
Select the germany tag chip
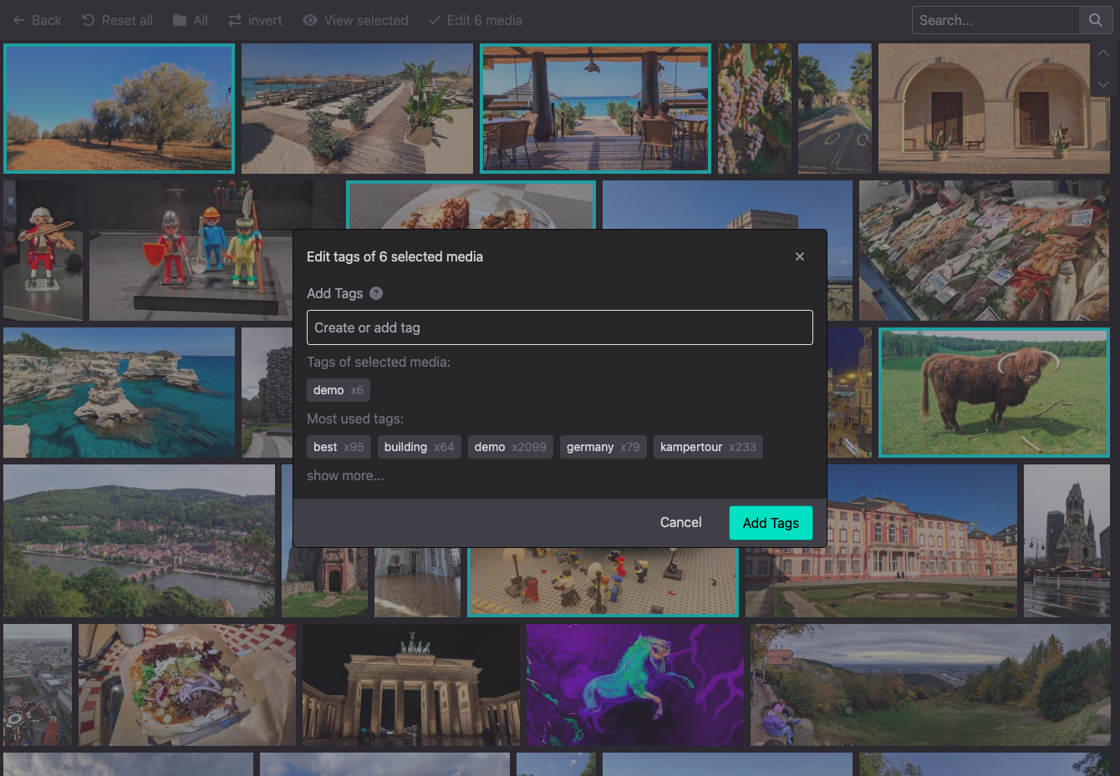pyautogui.click(x=603, y=447)
